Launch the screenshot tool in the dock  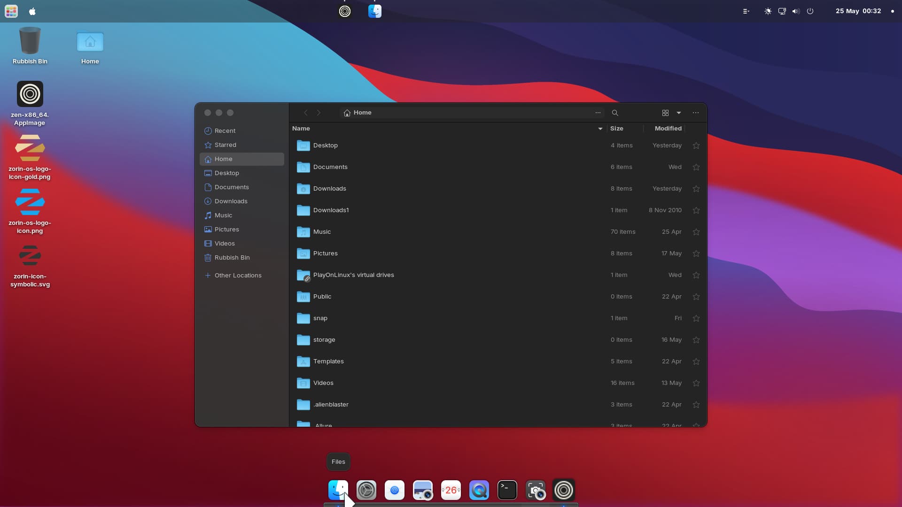pyautogui.click(x=536, y=490)
